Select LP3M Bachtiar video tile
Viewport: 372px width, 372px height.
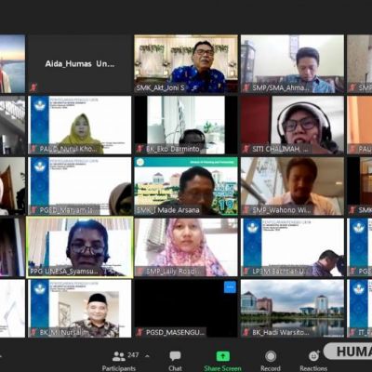point(292,247)
